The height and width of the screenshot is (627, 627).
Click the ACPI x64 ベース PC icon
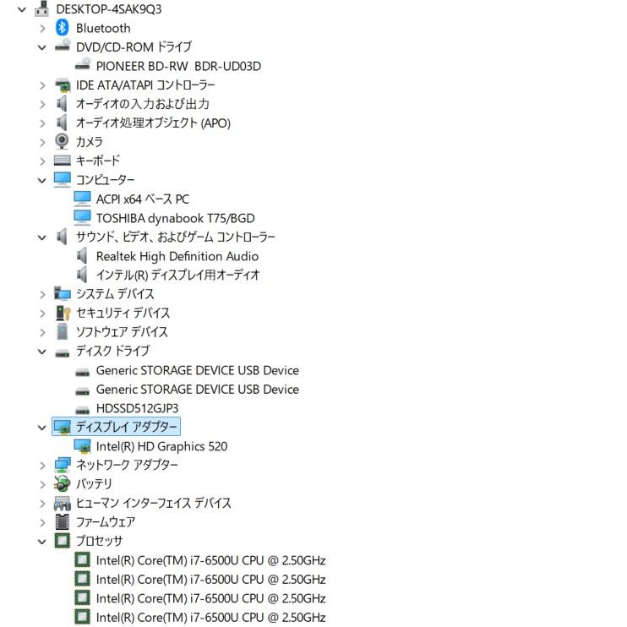pos(82,199)
